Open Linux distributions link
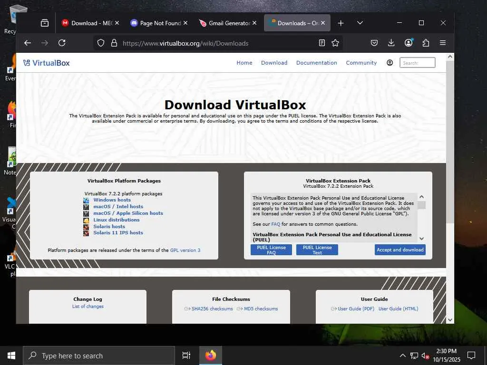This screenshot has height=365, width=487. coord(117,220)
